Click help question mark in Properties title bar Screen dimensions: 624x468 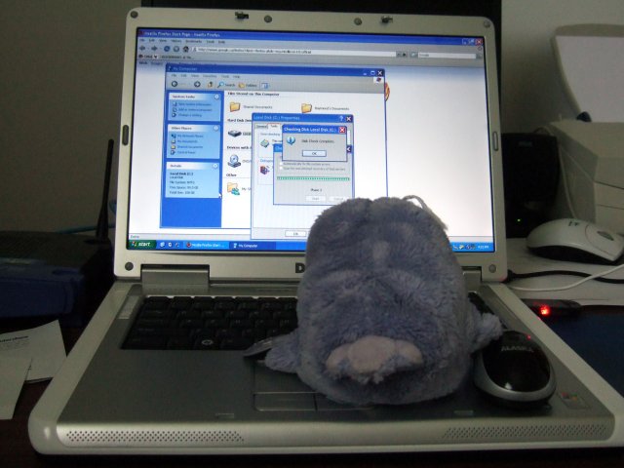[341, 118]
